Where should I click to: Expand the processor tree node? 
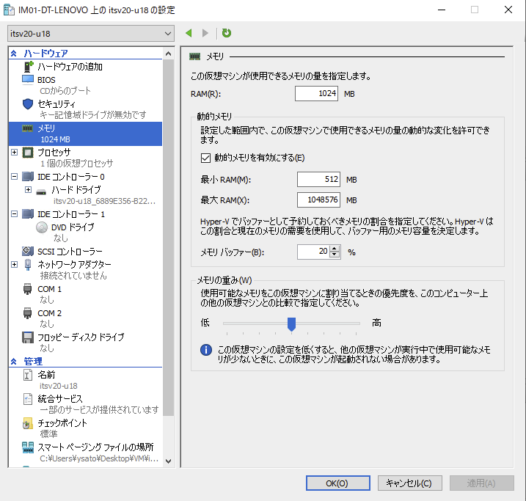pyautogui.click(x=15, y=153)
